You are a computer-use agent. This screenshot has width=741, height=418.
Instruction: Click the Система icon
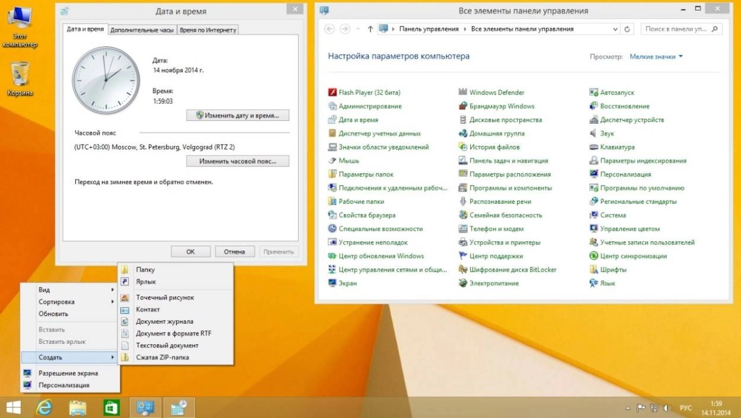coord(594,215)
